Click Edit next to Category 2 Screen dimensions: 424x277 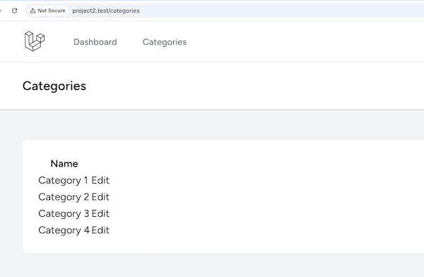click(100, 197)
